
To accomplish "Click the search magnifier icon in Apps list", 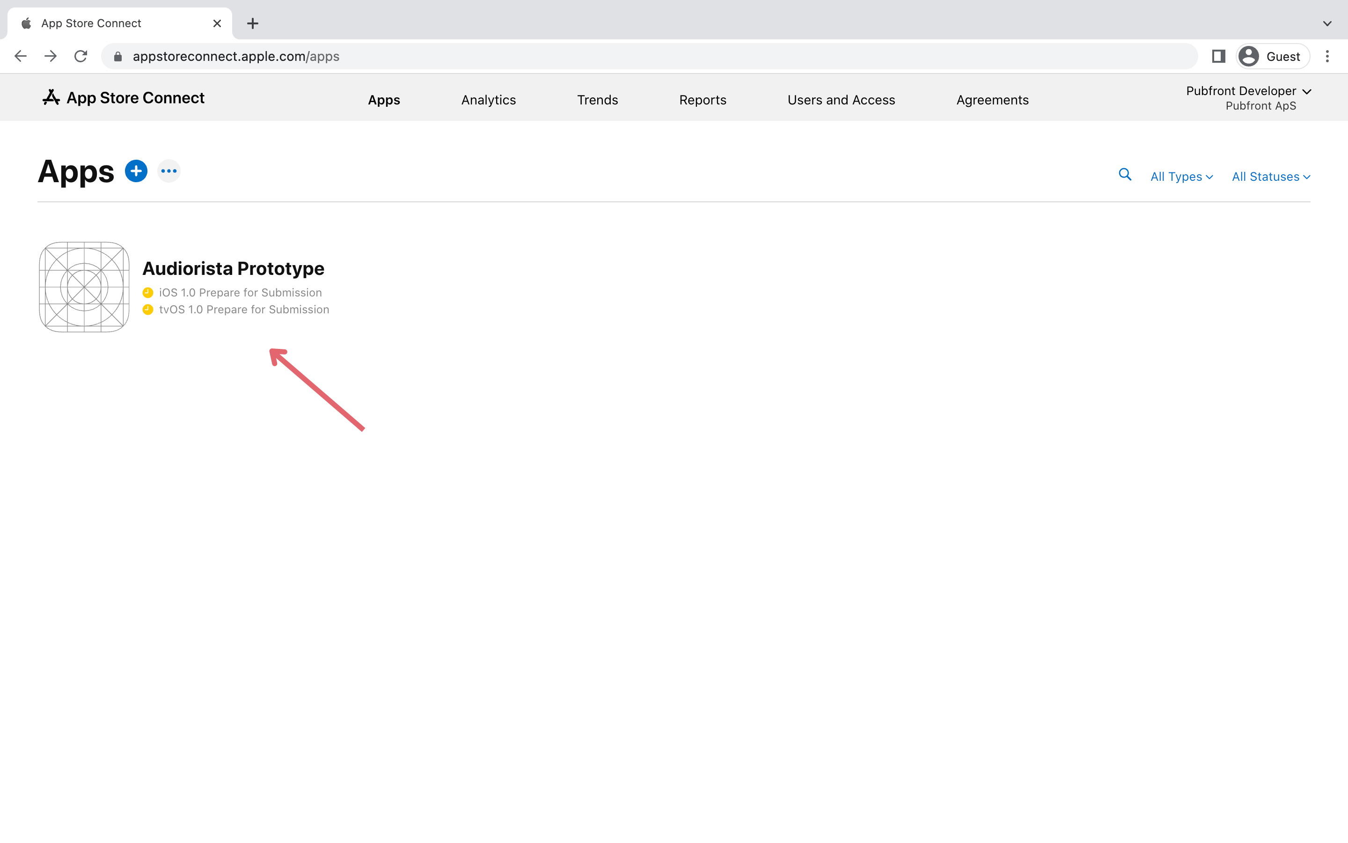I will pos(1125,175).
